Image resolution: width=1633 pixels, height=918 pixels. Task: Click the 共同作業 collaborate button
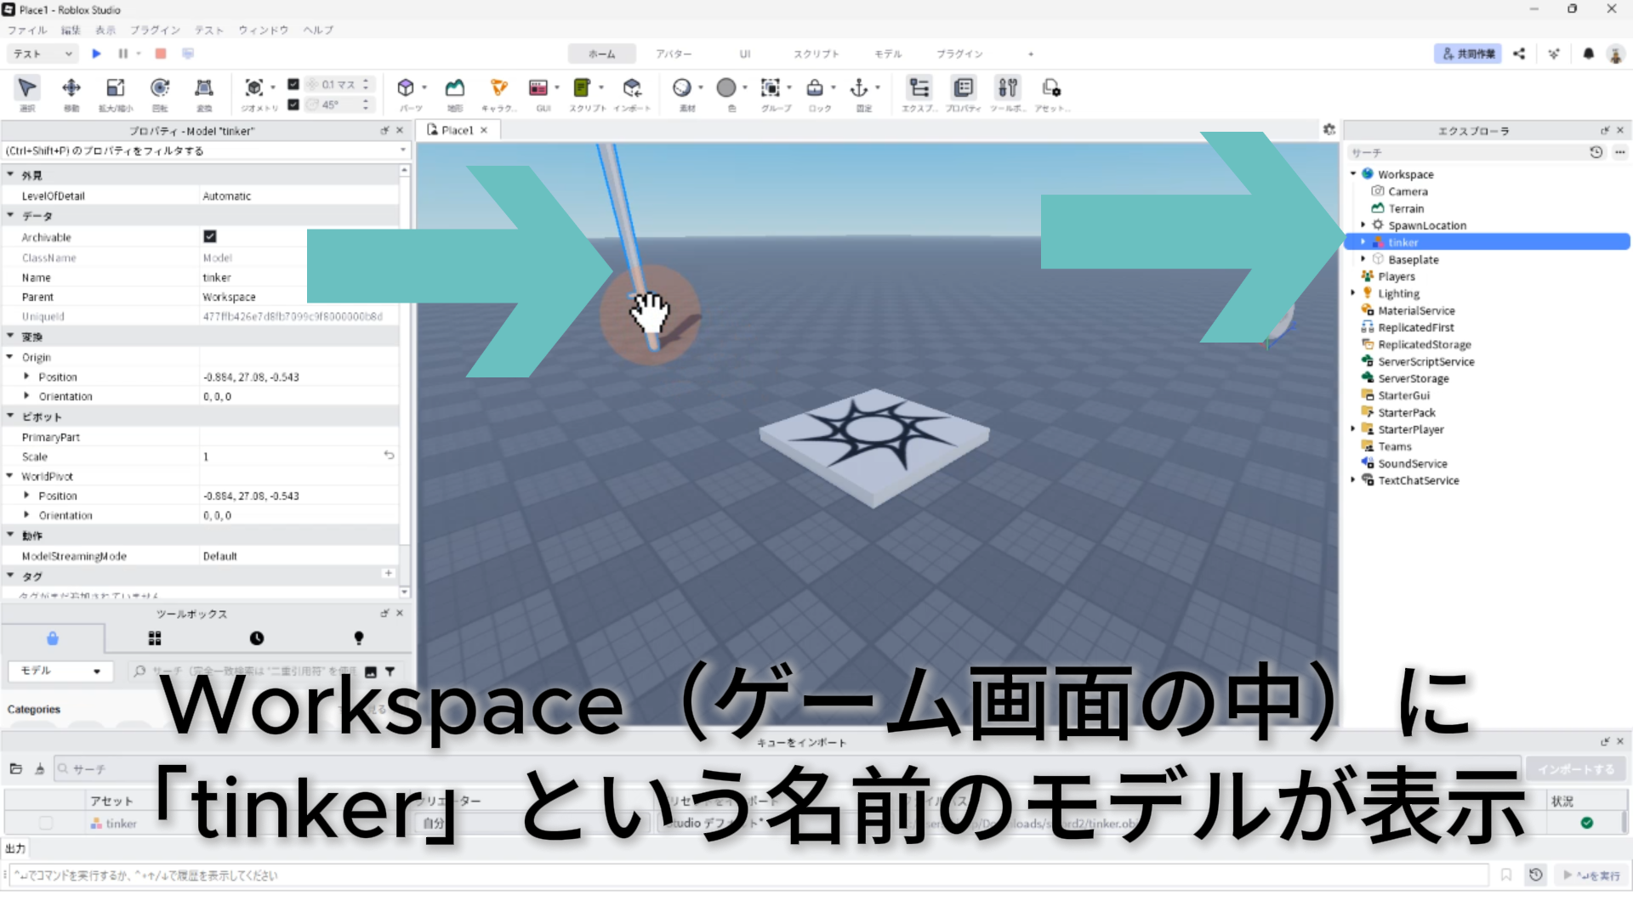coord(1467,54)
